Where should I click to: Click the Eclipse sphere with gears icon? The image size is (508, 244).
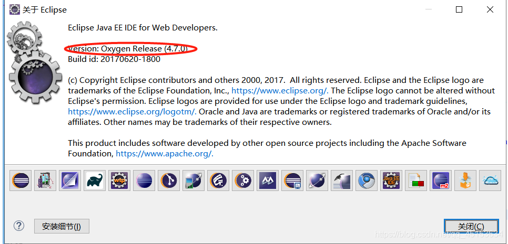point(243,181)
